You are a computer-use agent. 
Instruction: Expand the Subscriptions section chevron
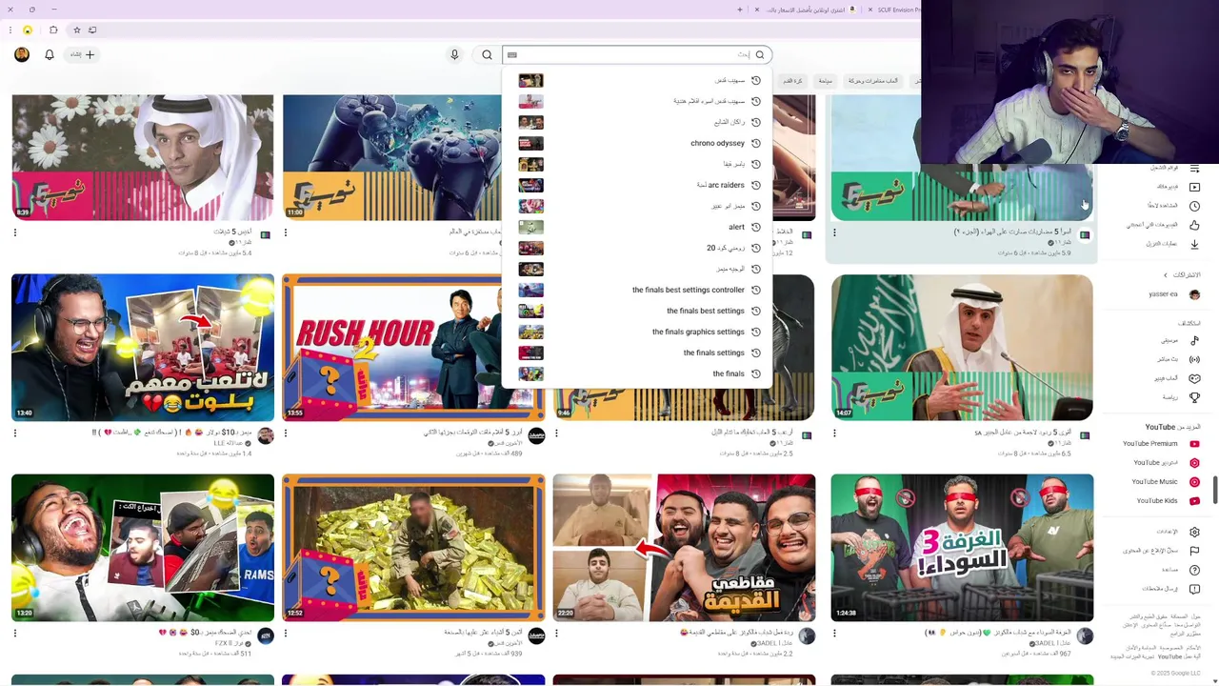coord(1165,275)
